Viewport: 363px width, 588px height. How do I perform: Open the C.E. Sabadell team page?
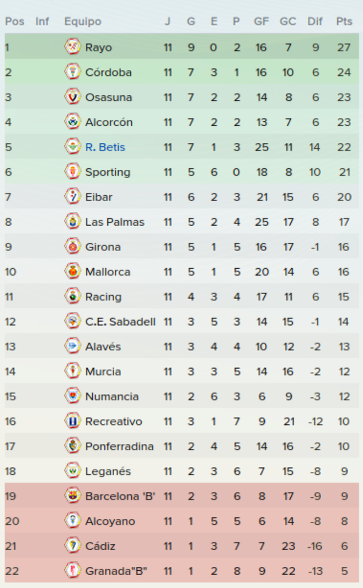coord(120,322)
